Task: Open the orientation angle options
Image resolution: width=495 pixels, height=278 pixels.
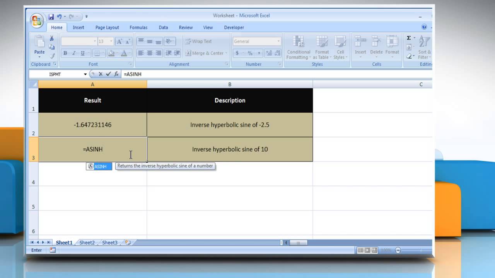Action: [x=169, y=41]
